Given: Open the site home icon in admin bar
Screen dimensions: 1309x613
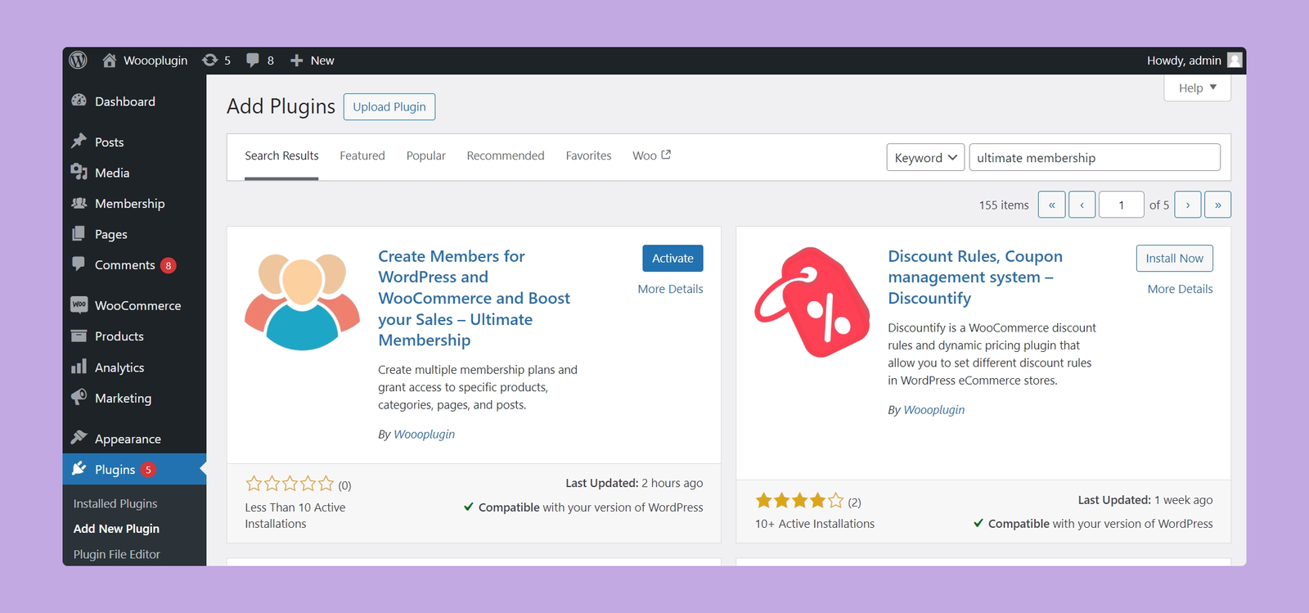Looking at the screenshot, I should [110, 60].
